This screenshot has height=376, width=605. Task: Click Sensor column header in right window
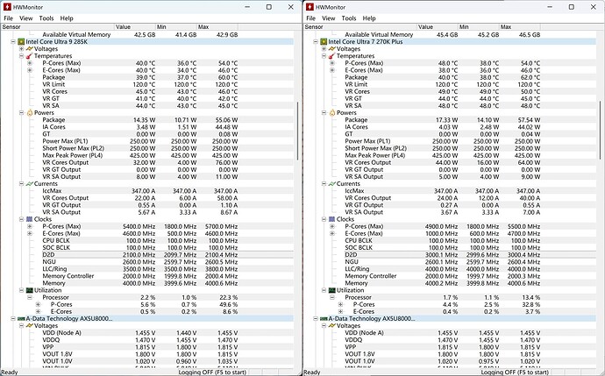pos(360,27)
